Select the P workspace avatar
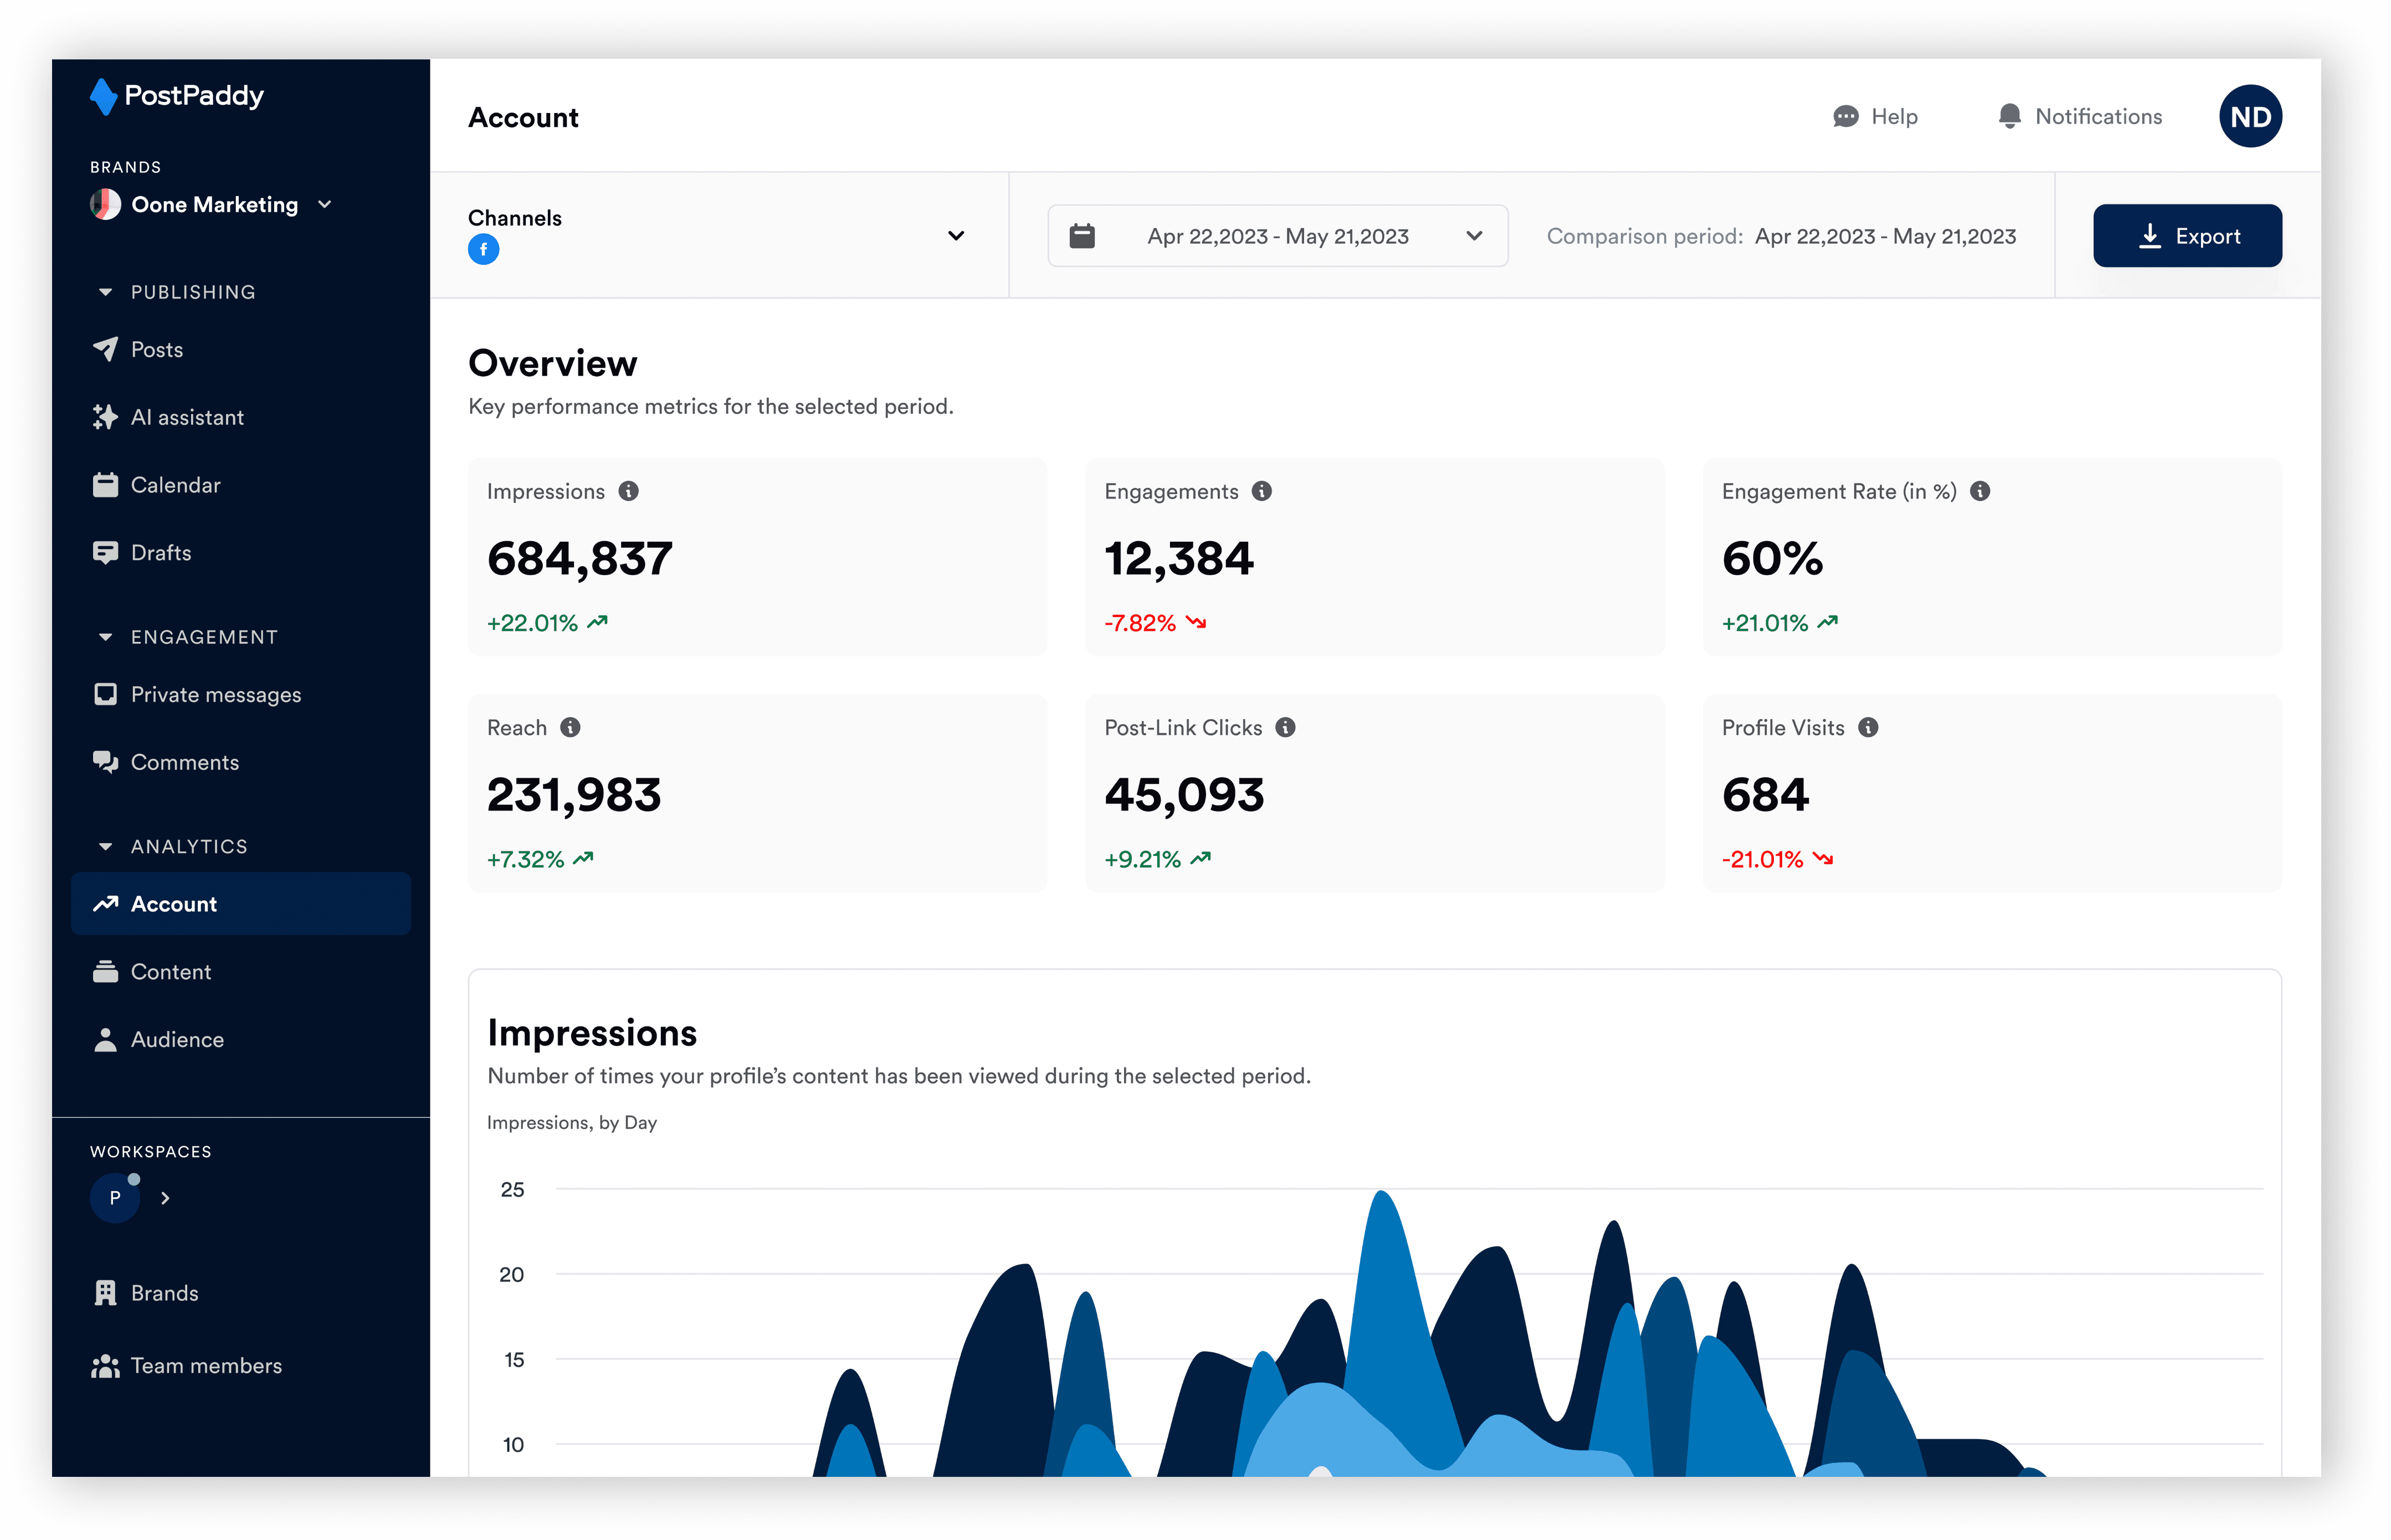 click(x=115, y=1198)
